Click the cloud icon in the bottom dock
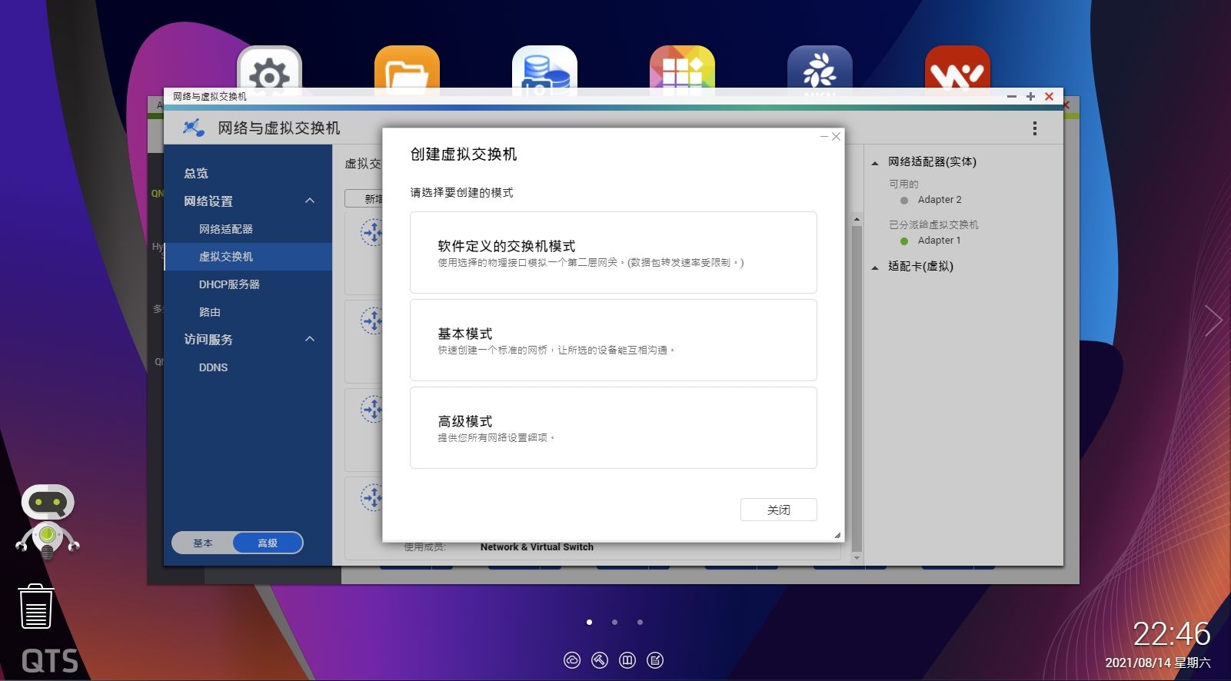This screenshot has width=1231, height=681. [572, 660]
